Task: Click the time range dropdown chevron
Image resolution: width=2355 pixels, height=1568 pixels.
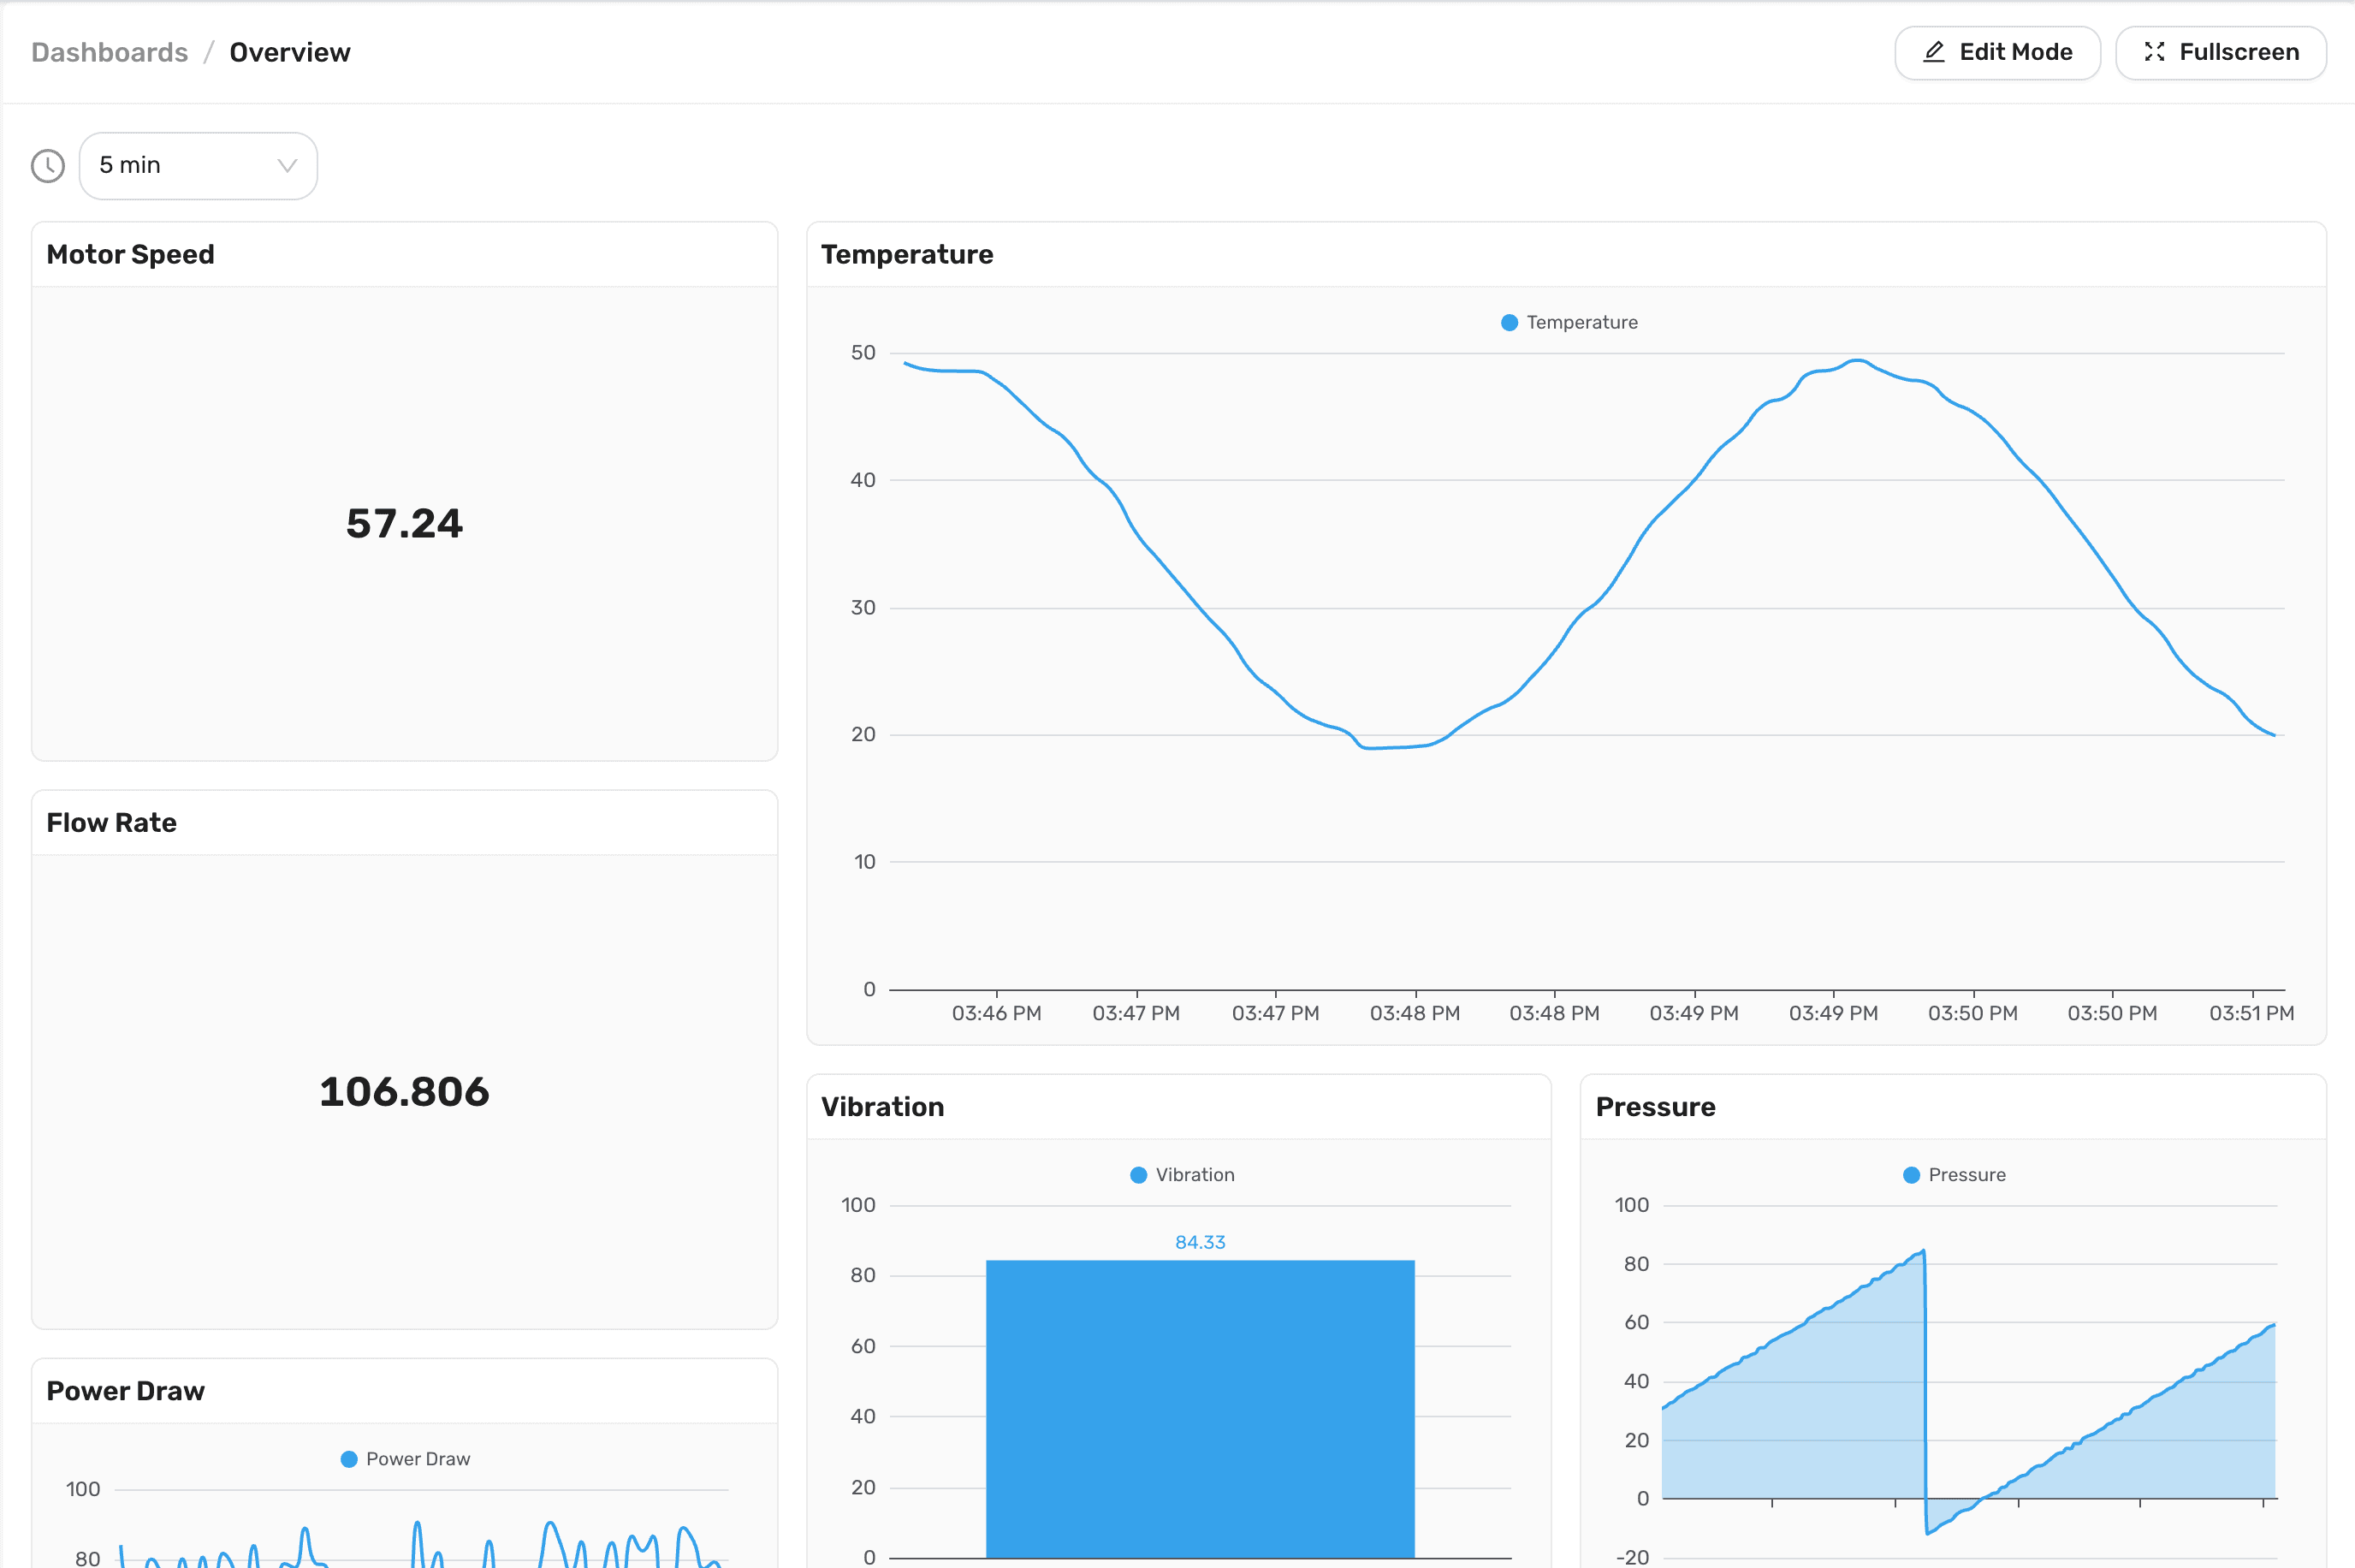Action: [287, 165]
